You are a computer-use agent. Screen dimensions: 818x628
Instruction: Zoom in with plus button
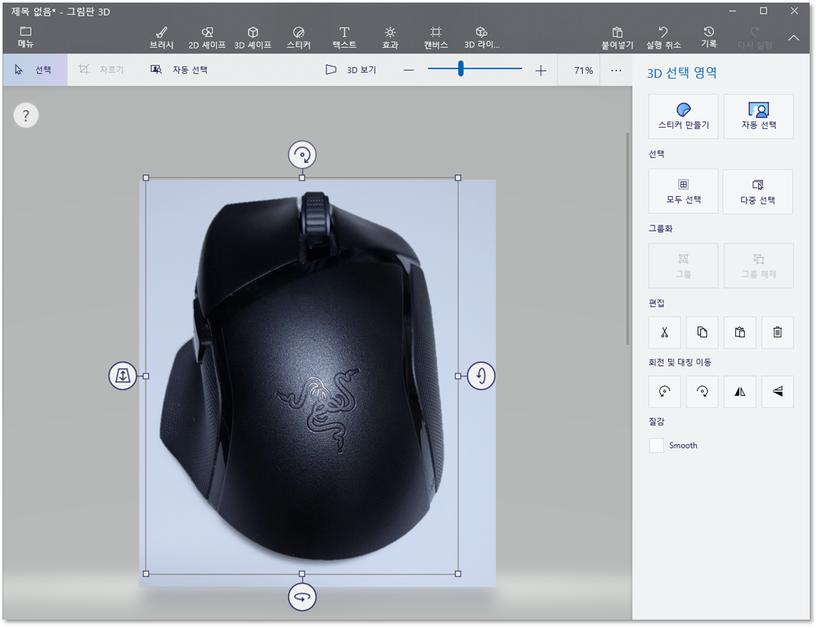541,70
